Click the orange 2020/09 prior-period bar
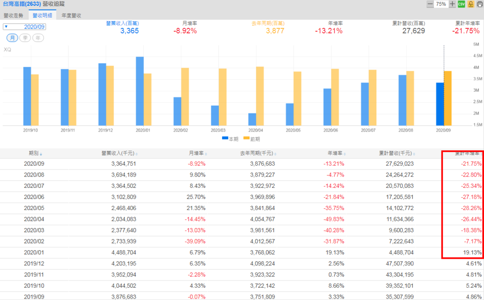 (x=448, y=98)
